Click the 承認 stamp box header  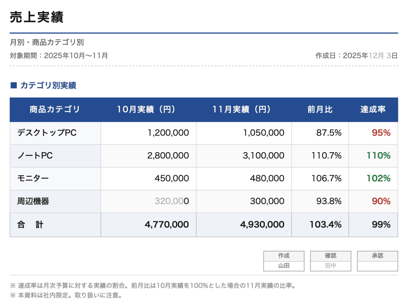[377, 256]
